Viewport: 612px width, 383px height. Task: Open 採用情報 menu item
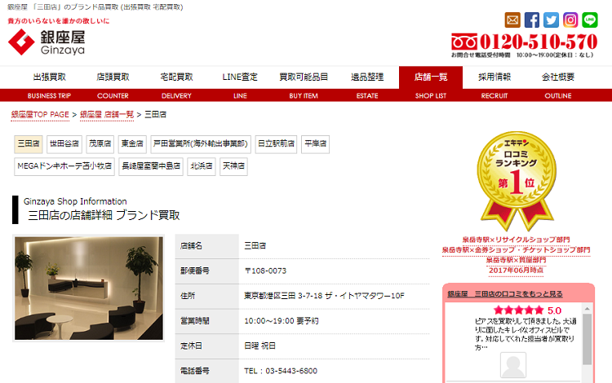494,77
